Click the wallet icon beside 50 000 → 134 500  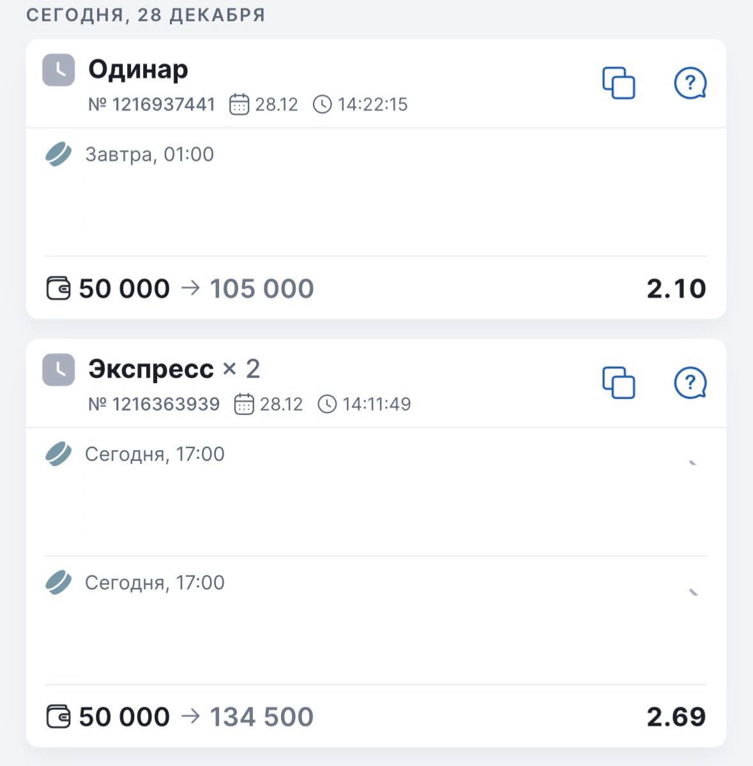[59, 717]
